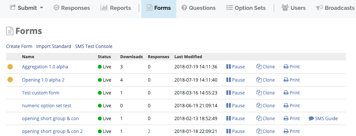Switch to the Questions tab
The width and height of the screenshot is (356, 136).
198,8
